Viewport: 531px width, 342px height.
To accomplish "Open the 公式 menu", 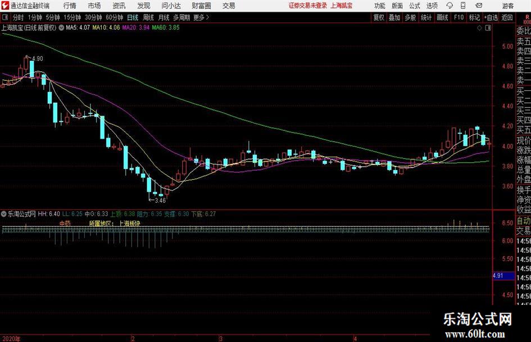I will pyautogui.click(x=415, y=6).
